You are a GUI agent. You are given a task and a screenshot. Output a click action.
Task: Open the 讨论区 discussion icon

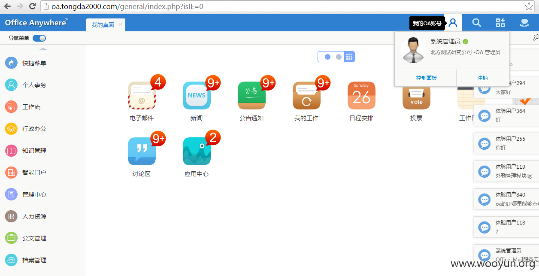click(x=142, y=152)
